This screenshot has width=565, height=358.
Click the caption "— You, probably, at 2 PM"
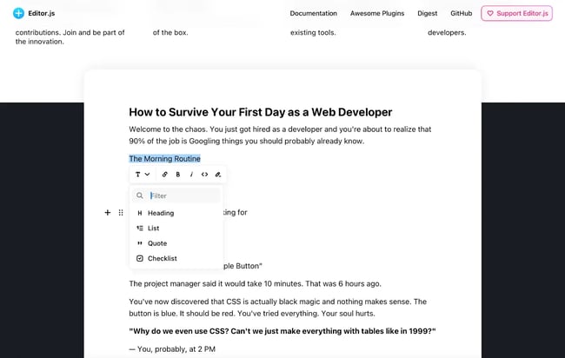click(x=172, y=349)
